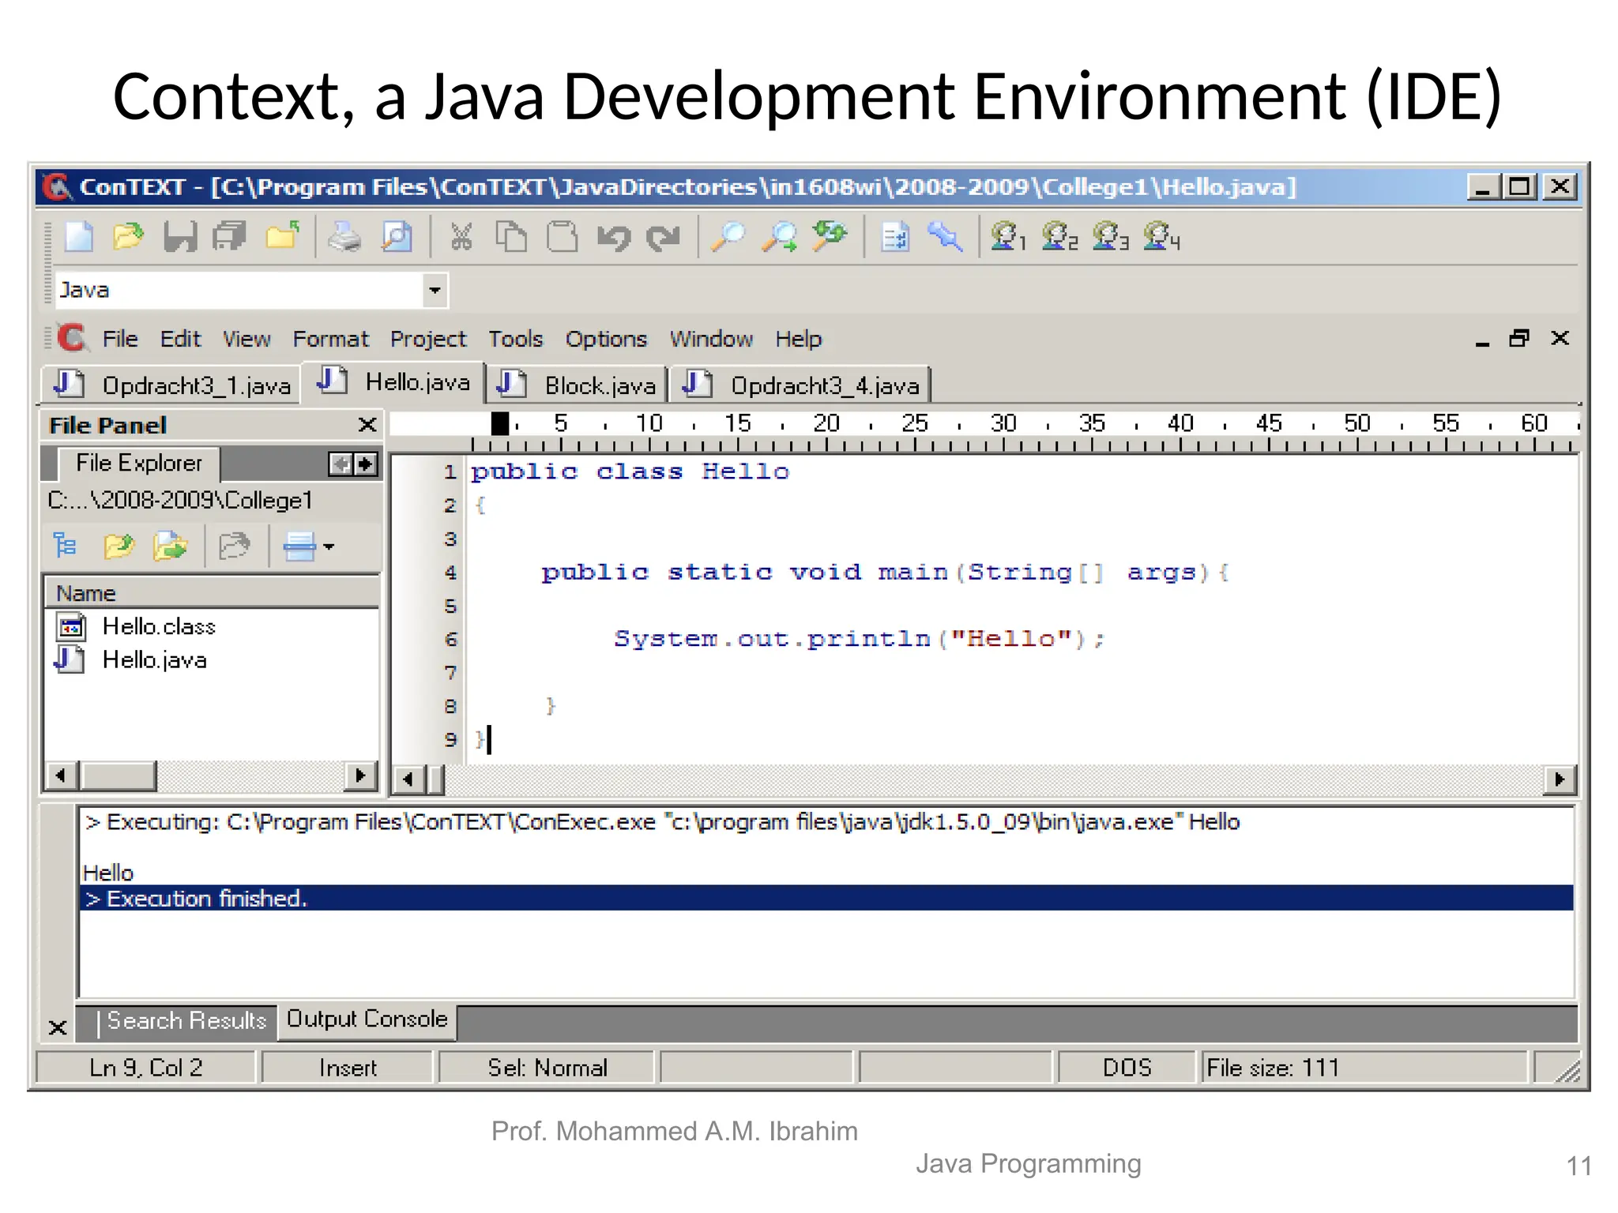Click the Replace icon with green arrows
Image resolution: width=1618 pixels, height=1213 pixels.
[830, 235]
